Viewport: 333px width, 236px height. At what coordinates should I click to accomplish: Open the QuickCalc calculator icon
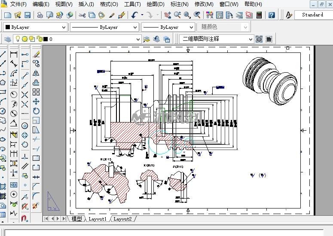259,15
